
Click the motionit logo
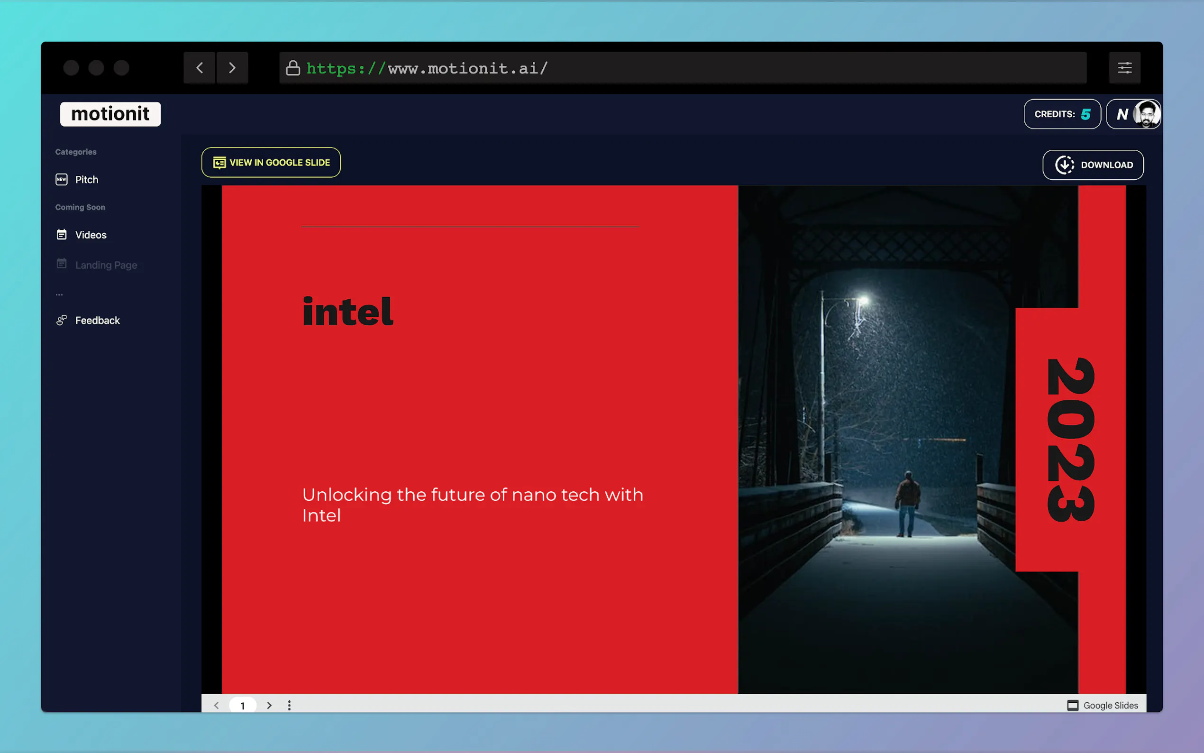110,114
